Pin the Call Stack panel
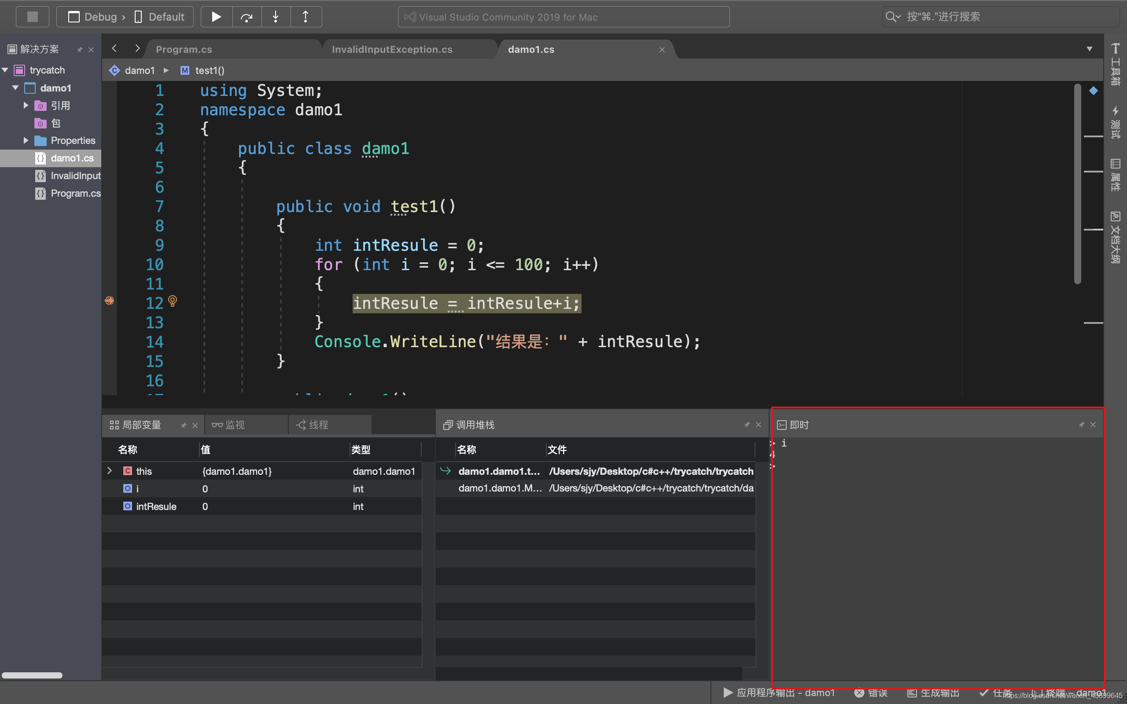The width and height of the screenshot is (1127, 704). 747,425
